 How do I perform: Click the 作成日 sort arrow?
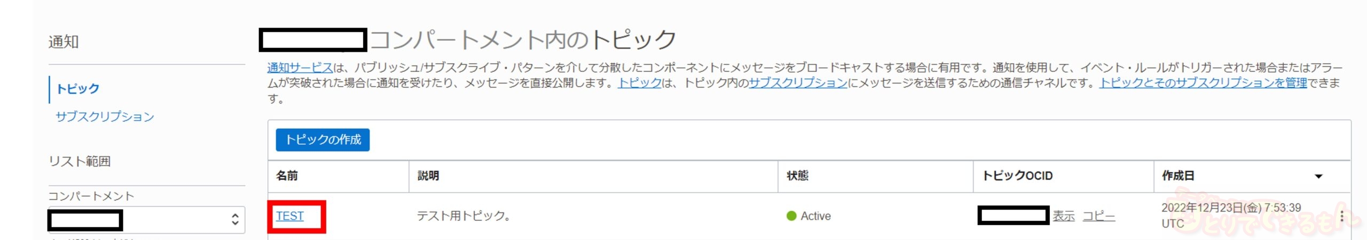pos(1318,176)
